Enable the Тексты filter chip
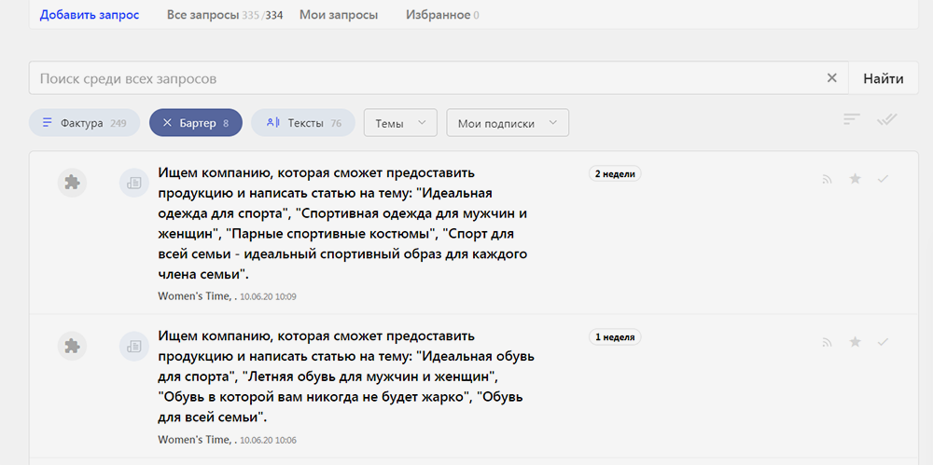The height and width of the screenshot is (465, 933). [303, 123]
